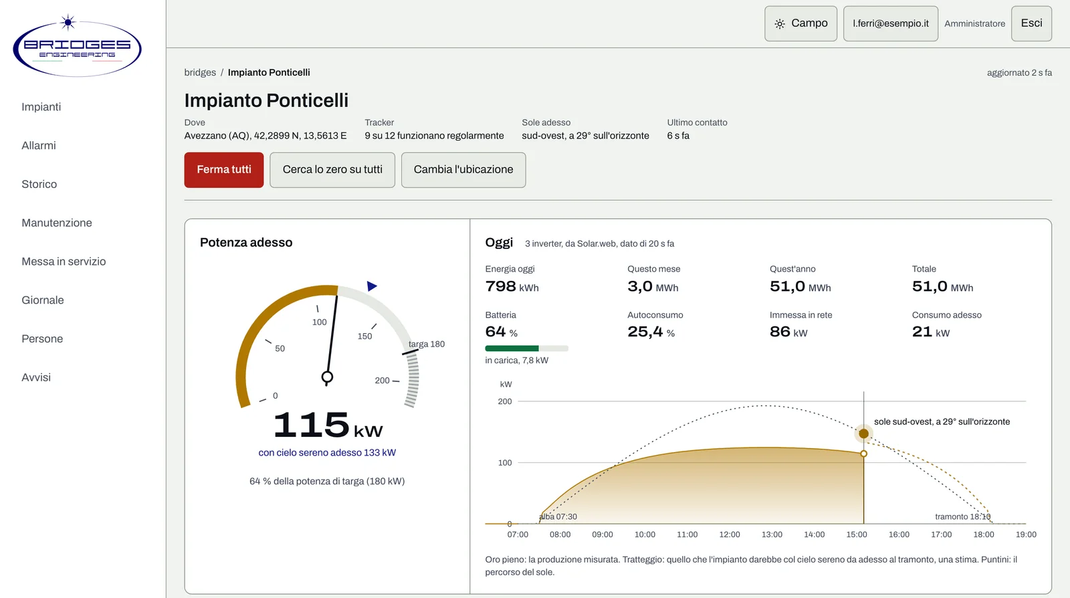Click the Energia oggi value 798 kWh
Image resolution: width=1070 pixels, height=598 pixels.
coord(512,287)
